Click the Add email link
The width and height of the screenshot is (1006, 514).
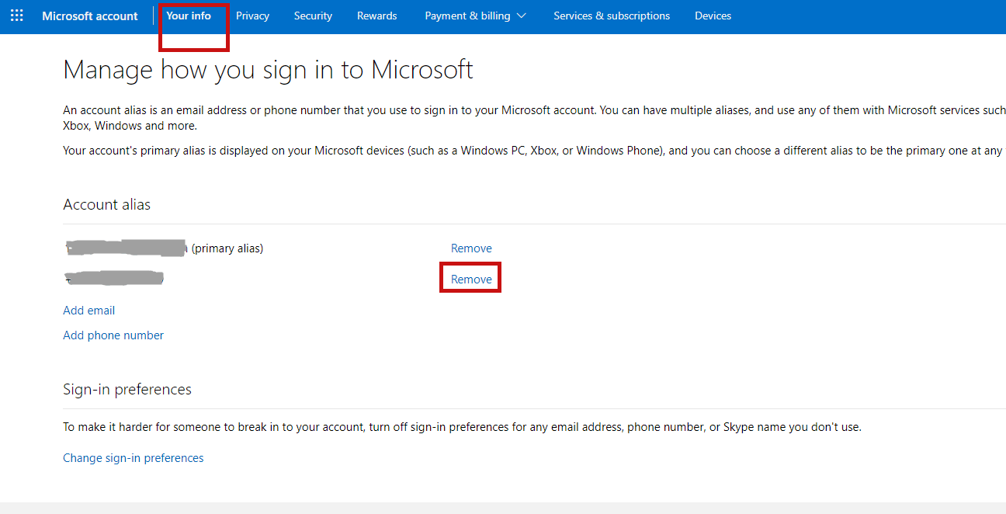(x=88, y=311)
